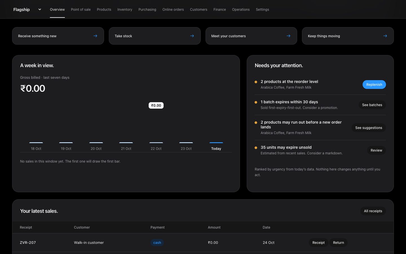Open the Online orders tab
Screen dimensions: 406x254
point(173,9)
